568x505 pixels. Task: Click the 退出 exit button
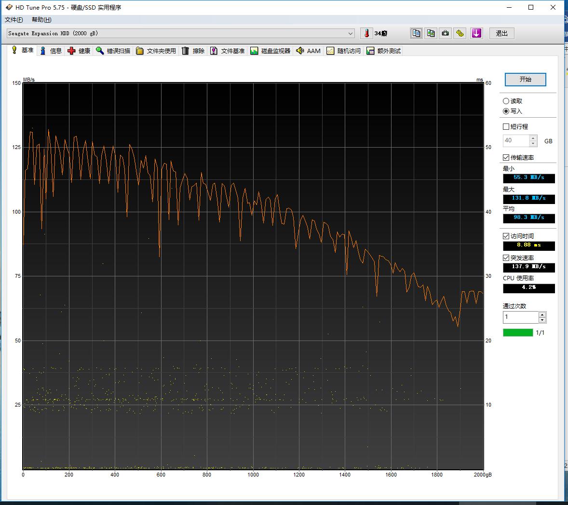click(501, 33)
